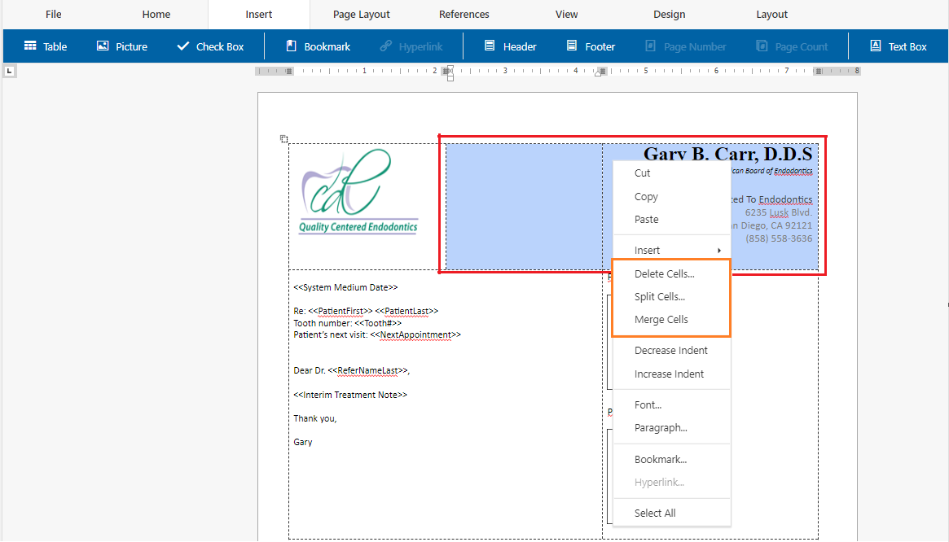Choose Merge Cells from context menu
Viewport: 949px width, 542px height.
tap(661, 320)
